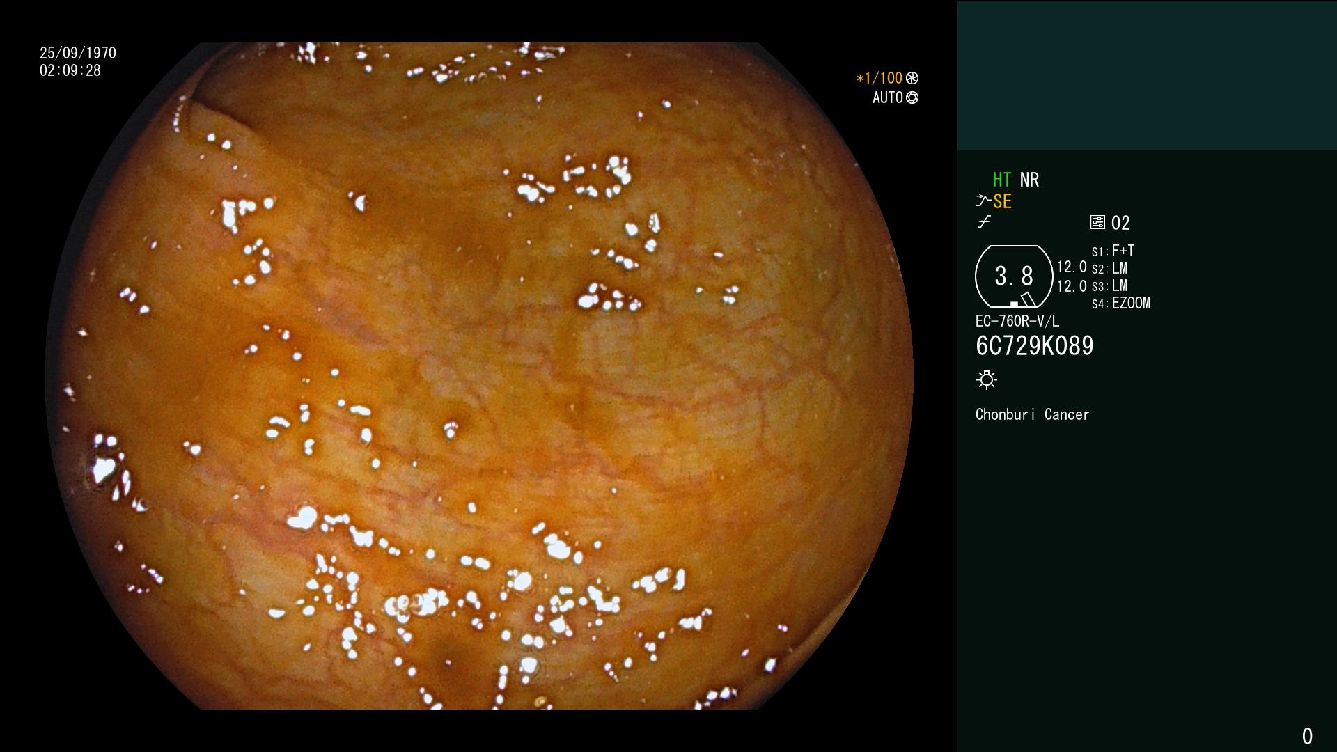Click the serial number 6C729K089
Screen dimensions: 1337x752
1035,346
